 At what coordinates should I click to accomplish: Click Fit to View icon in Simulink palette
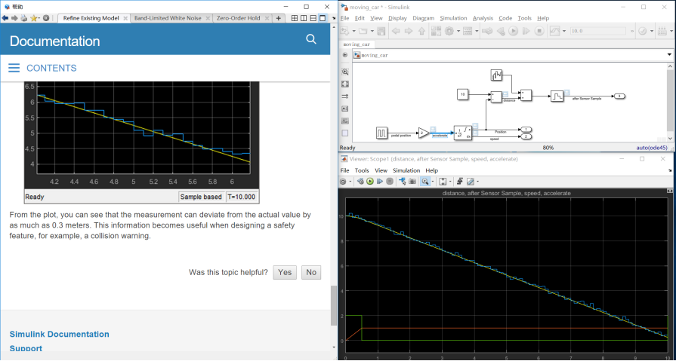[x=345, y=84]
